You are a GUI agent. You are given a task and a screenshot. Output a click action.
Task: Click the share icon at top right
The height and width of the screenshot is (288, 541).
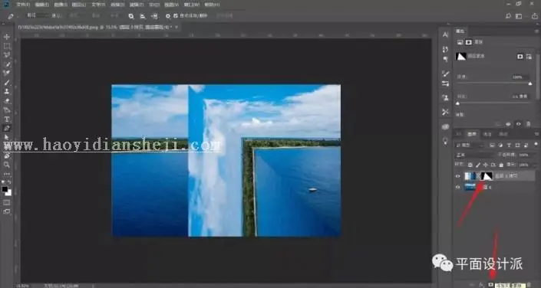[534, 16]
